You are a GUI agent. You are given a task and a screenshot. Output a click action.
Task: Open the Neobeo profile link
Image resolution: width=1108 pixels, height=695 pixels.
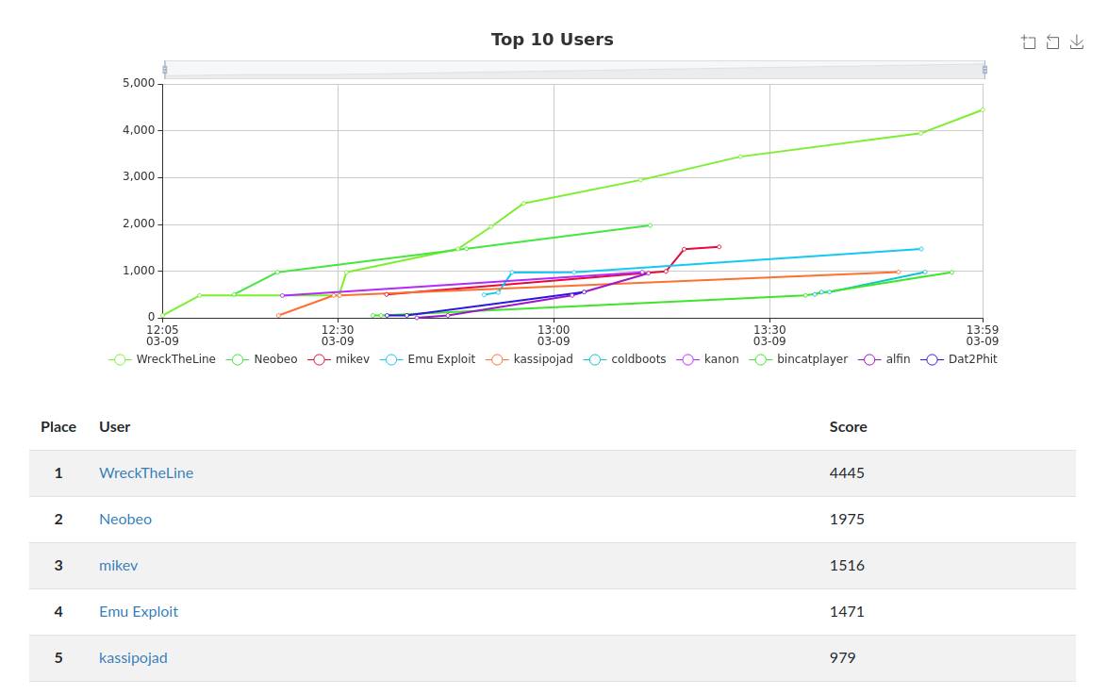pos(125,519)
